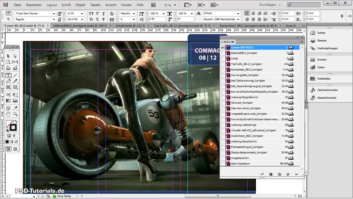Viewport: 353px width, 199px height.
Task: Open the Times New Roman font dropdown
Action: 54,14
